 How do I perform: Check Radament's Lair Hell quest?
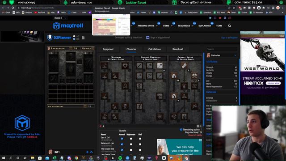point(140,144)
